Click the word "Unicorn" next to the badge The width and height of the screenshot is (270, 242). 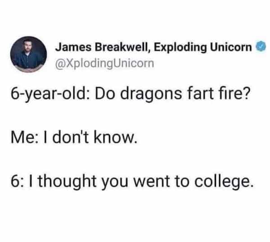tap(231, 47)
